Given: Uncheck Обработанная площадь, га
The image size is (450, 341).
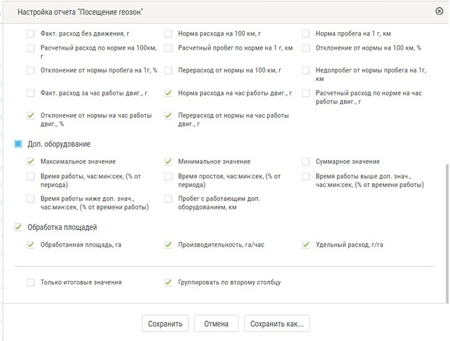Looking at the screenshot, I should pyautogui.click(x=30, y=245).
